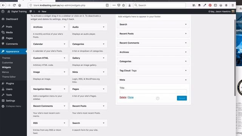Screen dimensions: 242x136
Task: Expand footer Categories widget arrow
Action: tap(186, 61)
